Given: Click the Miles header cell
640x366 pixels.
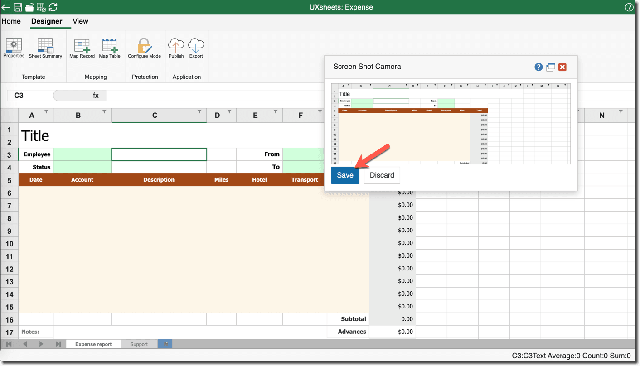Looking at the screenshot, I should click(x=221, y=180).
